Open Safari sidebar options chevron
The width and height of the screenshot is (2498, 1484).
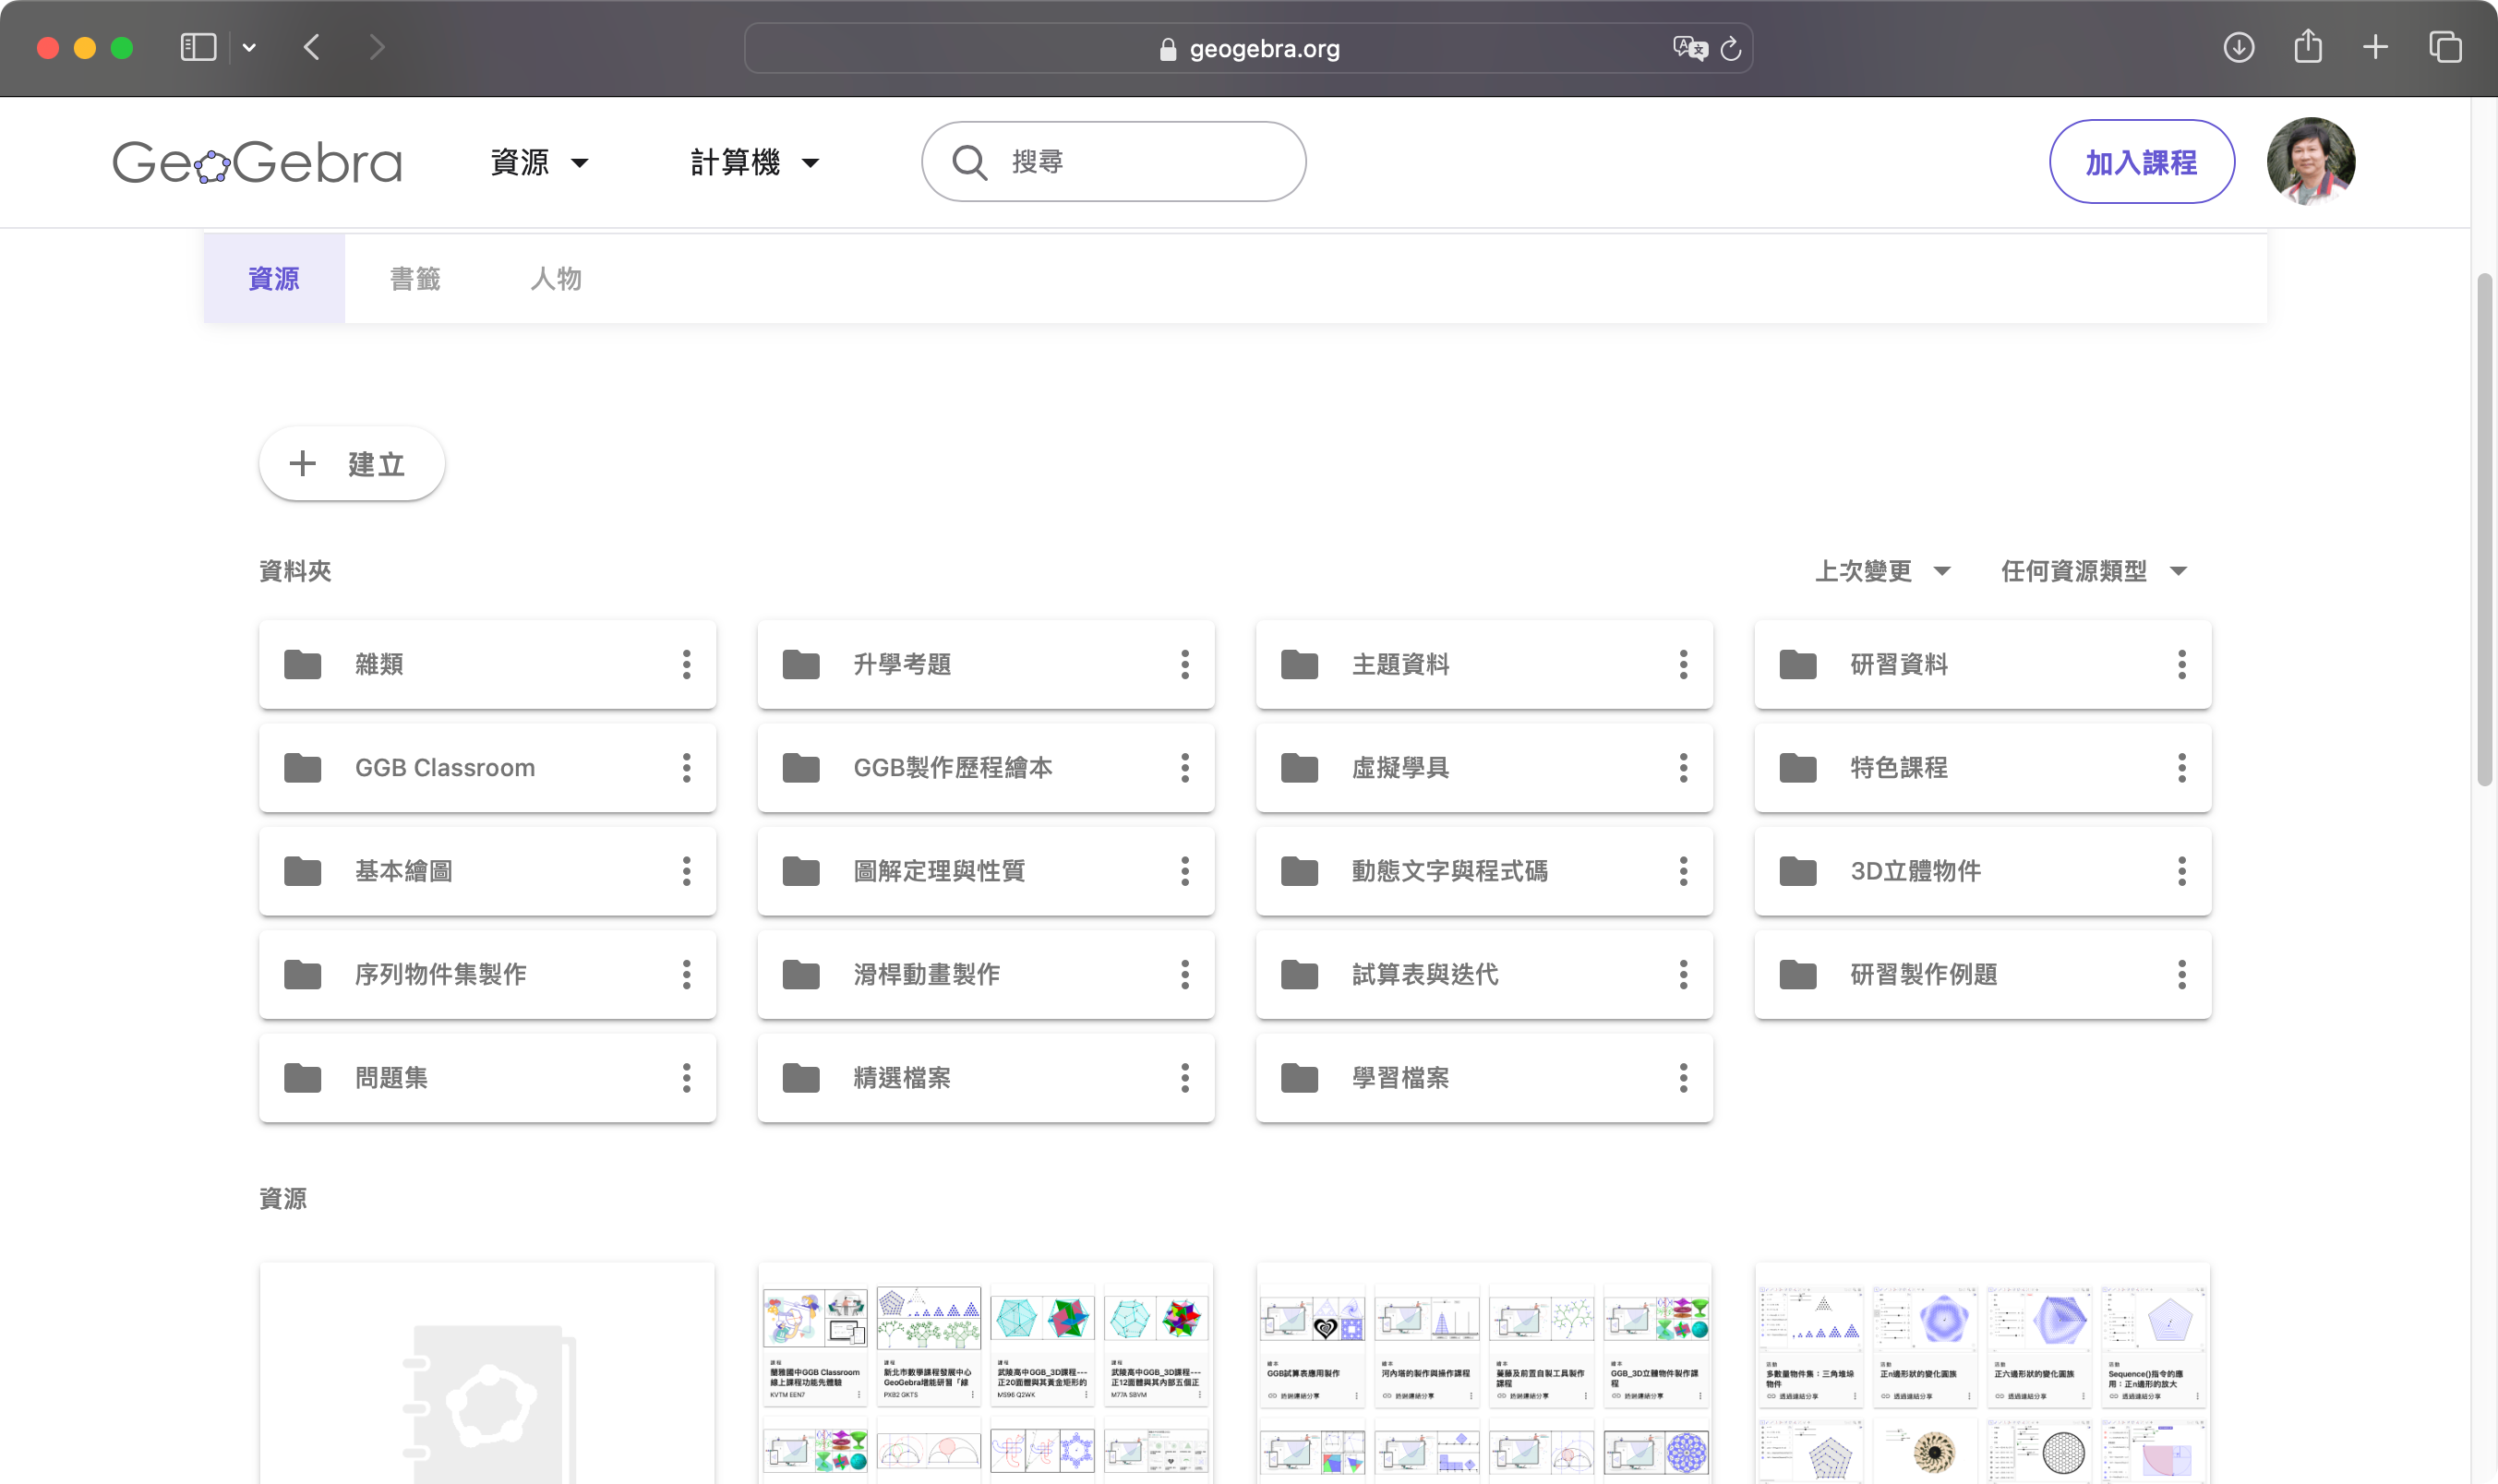pos(249,47)
